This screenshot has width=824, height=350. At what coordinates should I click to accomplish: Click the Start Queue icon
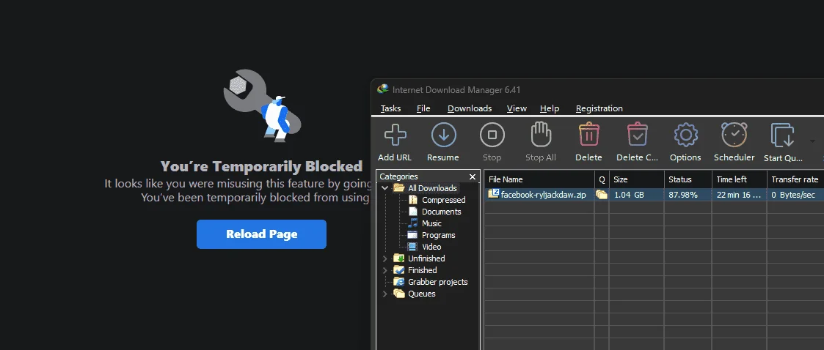(x=782, y=135)
